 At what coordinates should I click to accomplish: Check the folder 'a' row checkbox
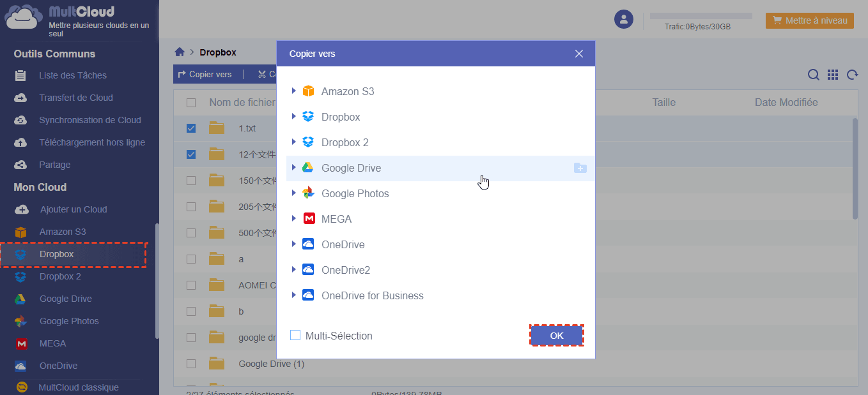pyautogui.click(x=191, y=259)
